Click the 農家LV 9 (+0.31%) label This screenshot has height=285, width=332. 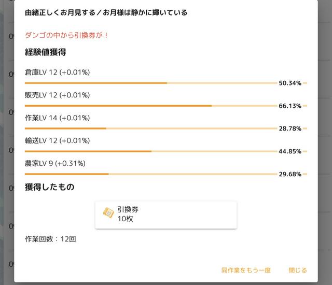click(x=55, y=163)
